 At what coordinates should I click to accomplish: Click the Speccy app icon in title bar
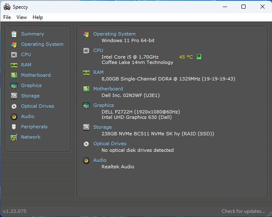click(7, 7)
